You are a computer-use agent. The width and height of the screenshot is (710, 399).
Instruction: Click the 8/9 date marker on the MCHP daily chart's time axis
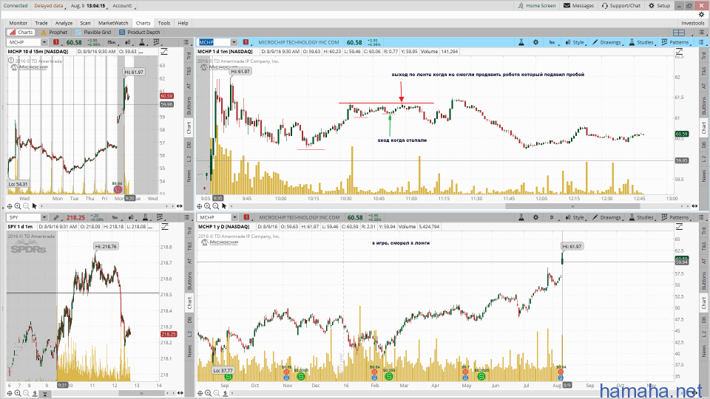(567, 386)
